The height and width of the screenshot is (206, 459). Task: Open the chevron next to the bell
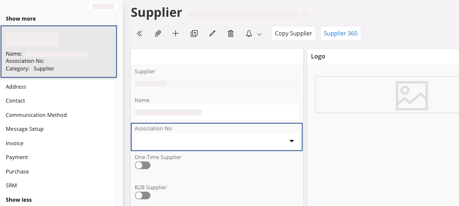tap(260, 34)
